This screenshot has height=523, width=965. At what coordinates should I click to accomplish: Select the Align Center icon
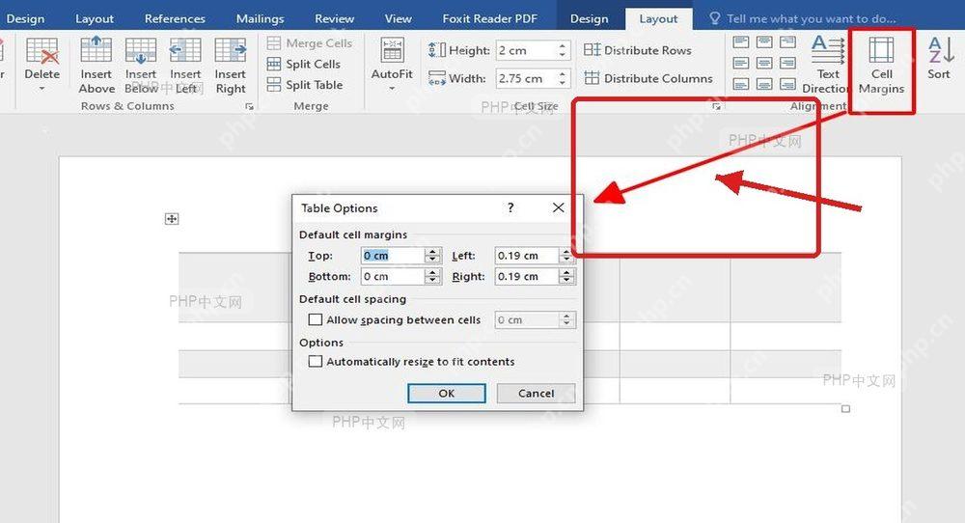[764, 63]
